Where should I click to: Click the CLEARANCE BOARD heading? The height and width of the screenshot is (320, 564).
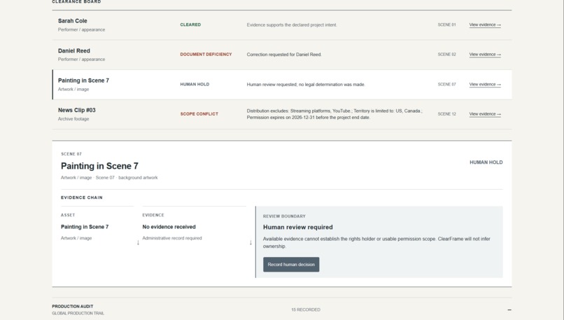point(76,2)
